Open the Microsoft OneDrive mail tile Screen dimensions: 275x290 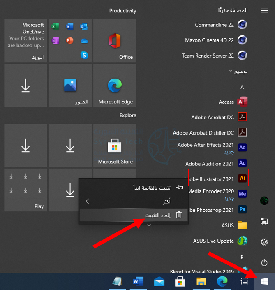click(x=25, y=41)
